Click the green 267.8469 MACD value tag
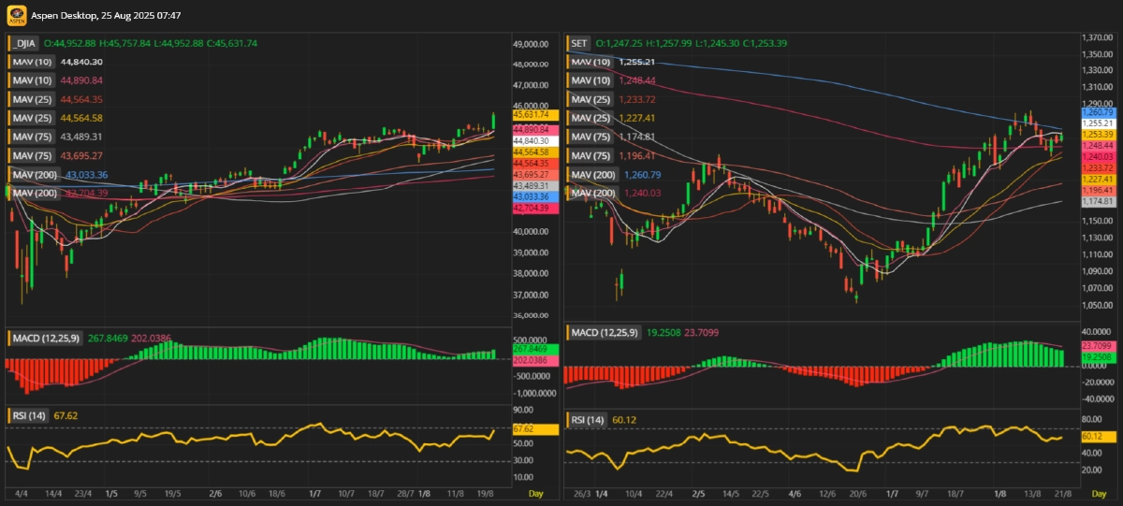Image resolution: width=1123 pixels, height=506 pixels. [x=530, y=349]
